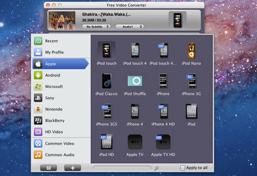This screenshot has width=257, height=176.
Task: Click the output device preview button
Action: pyautogui.click(x=178, y=21)
